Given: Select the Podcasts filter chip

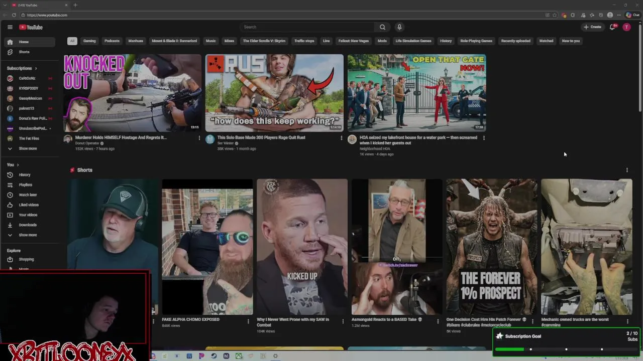Looking at the screenshot, I should pyautogui.click(x=112, y=41).
